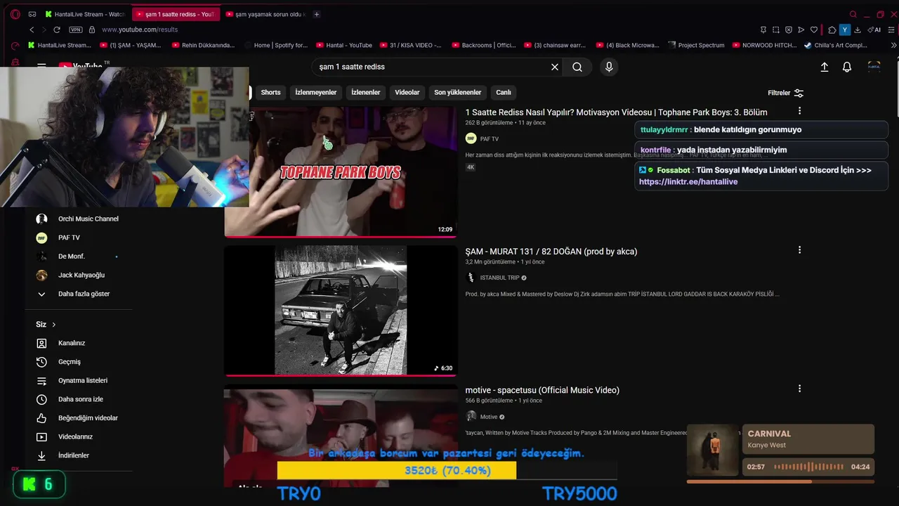Open the browser tab search magnifier

(x=853, y=14)
